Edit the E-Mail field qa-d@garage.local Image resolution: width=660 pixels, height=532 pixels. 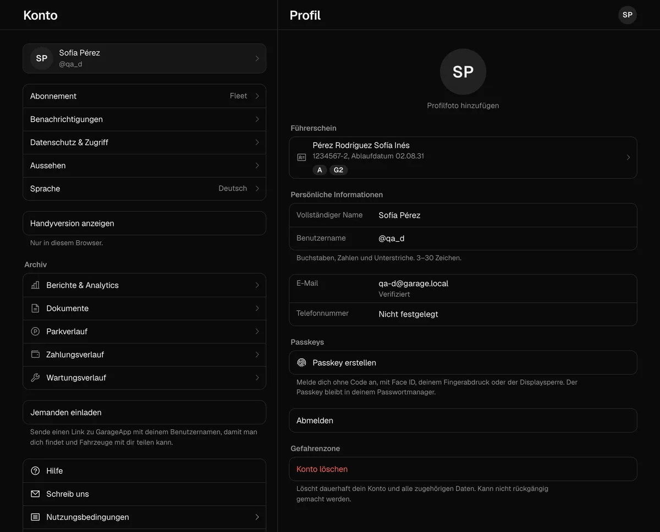coord(463,289)
